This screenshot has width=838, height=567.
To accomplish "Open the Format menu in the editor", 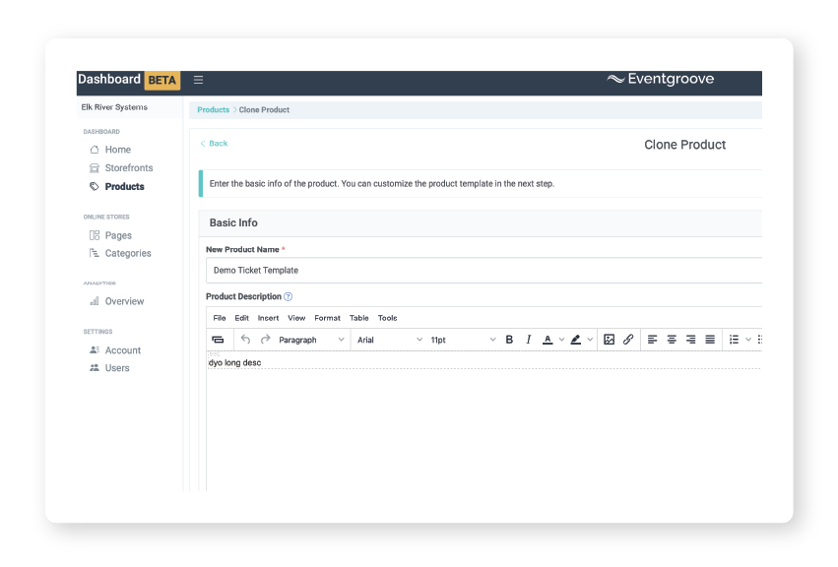I will coord(326,317).
